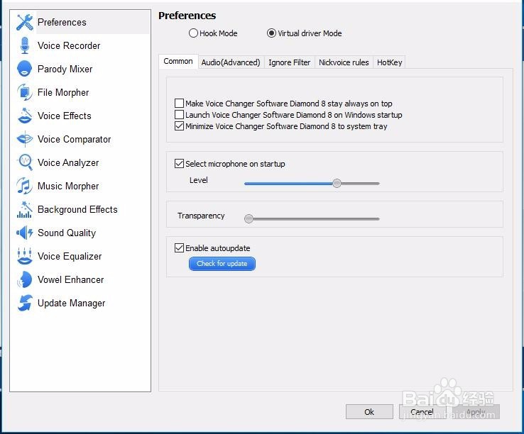Click the microphone Level slider handle
Viewport: 524px width, 434px height.
[337, 183]
